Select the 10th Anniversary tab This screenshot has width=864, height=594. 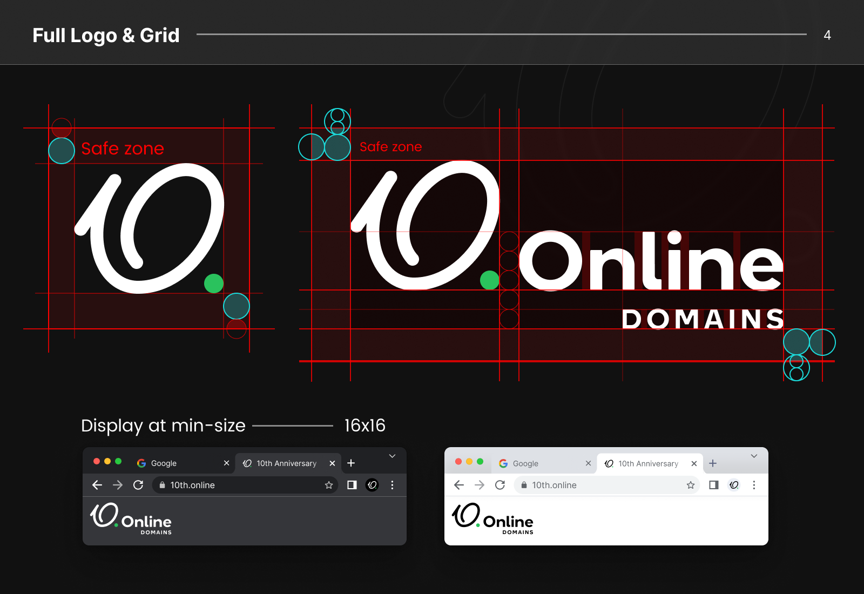pyautogui.click(x=286, y=463)
